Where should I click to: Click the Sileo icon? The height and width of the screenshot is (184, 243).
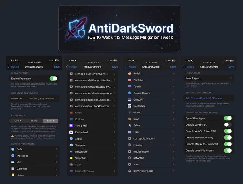(x=129, y=119)
